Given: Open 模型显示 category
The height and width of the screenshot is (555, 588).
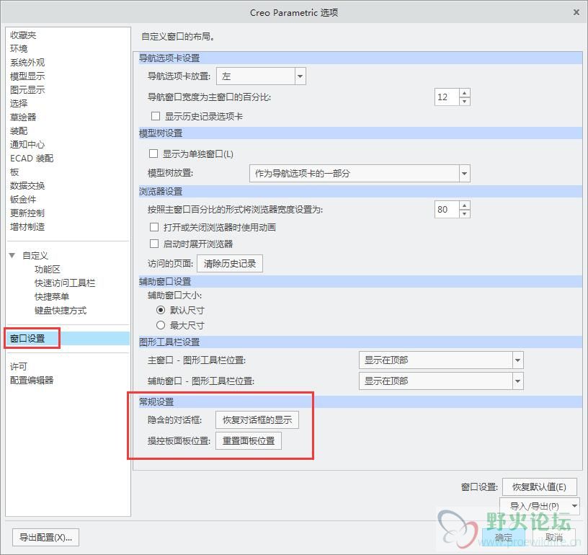Looking at the screenshot, I should [x=27, y=76].
